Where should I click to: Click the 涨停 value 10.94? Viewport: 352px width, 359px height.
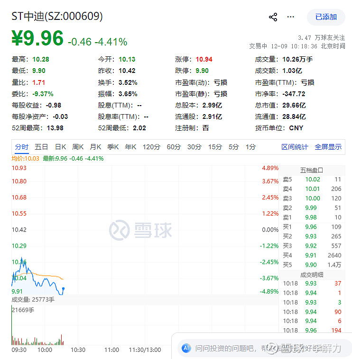204,60
